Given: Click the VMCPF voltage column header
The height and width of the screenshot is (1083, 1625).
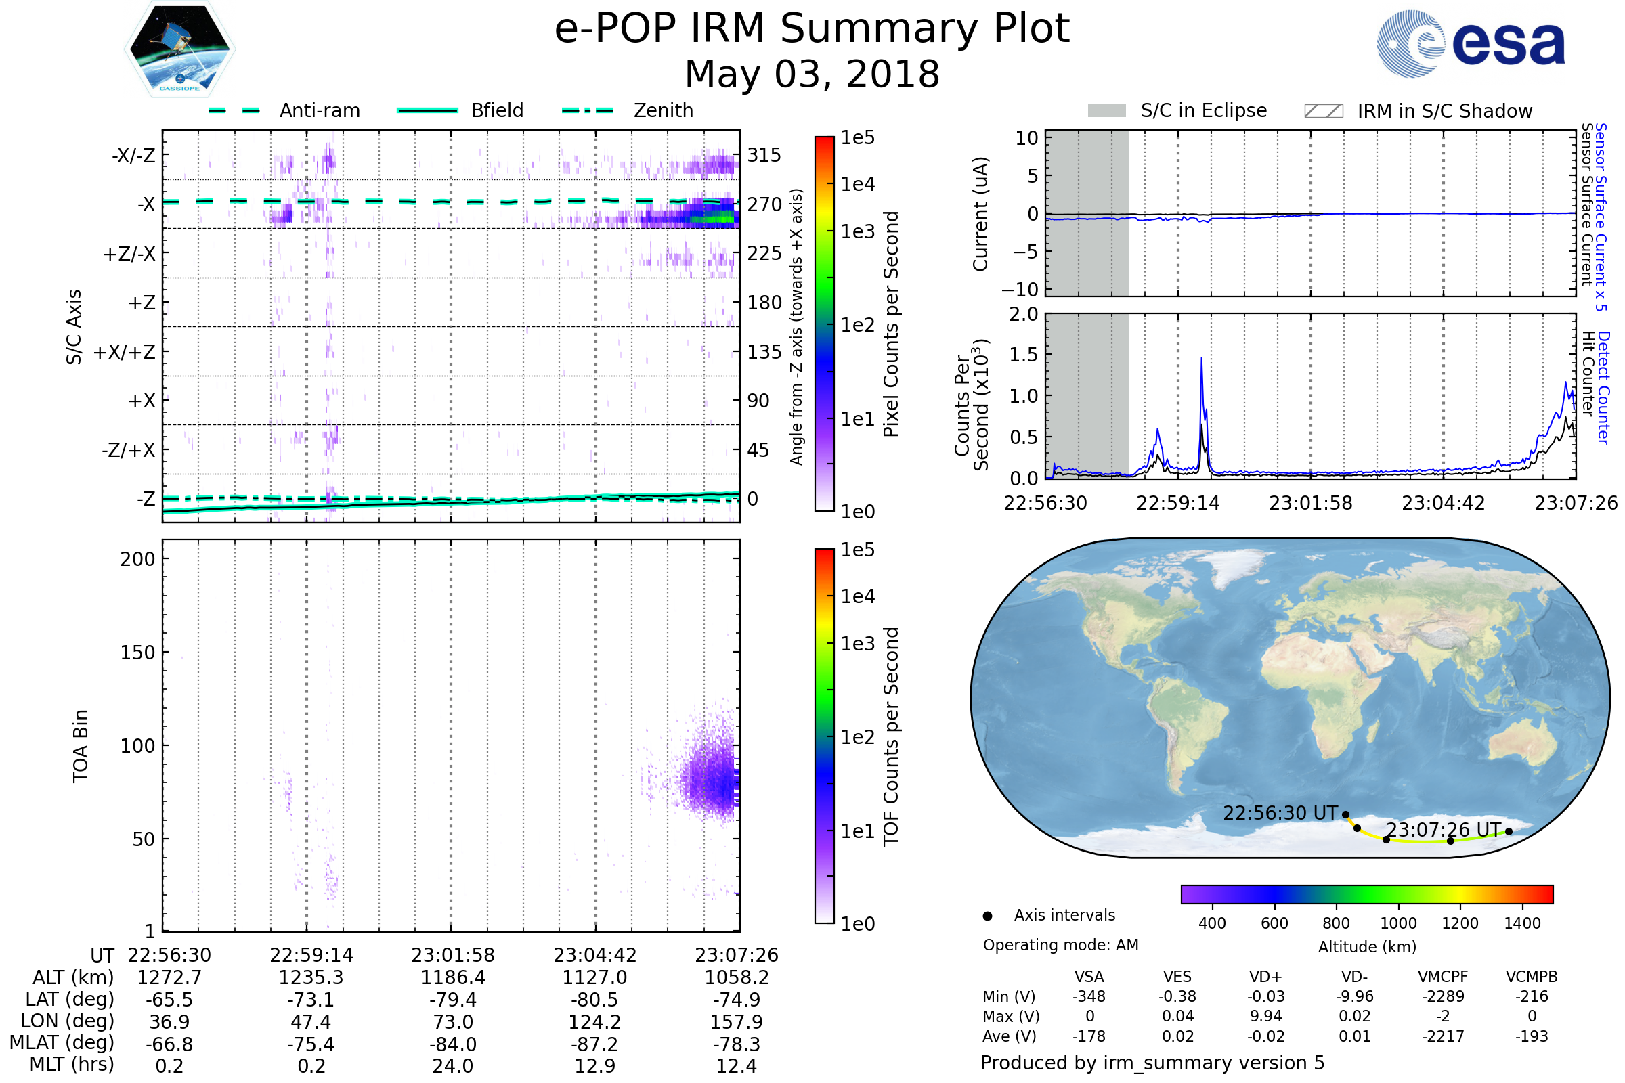Looking at the screenshot, I should (1443, 977).
